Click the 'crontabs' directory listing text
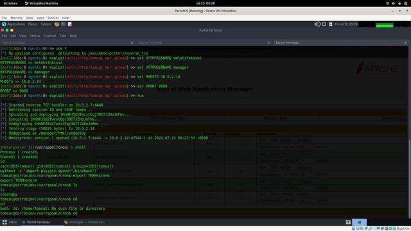The width and height of the screenshot is (411, 231). (8, 194)
